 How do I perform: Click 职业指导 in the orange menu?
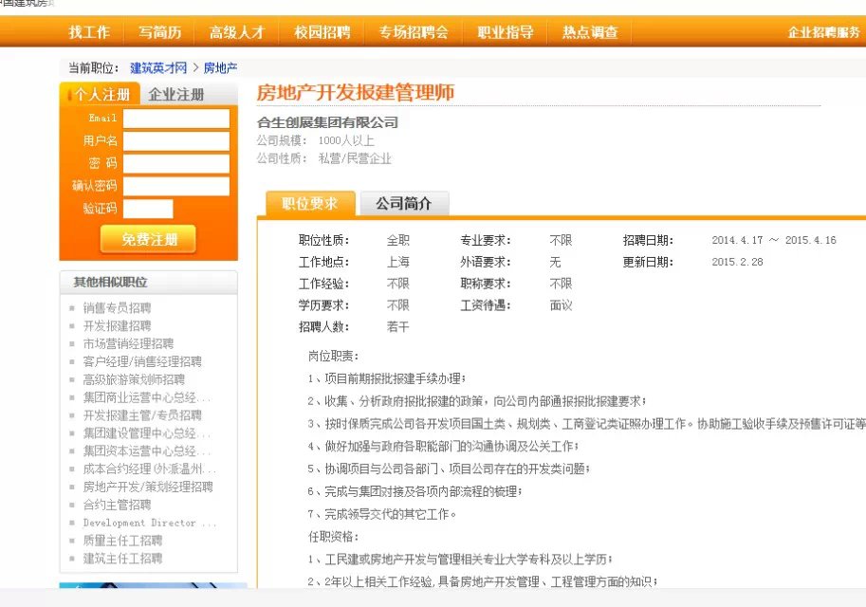505,32
